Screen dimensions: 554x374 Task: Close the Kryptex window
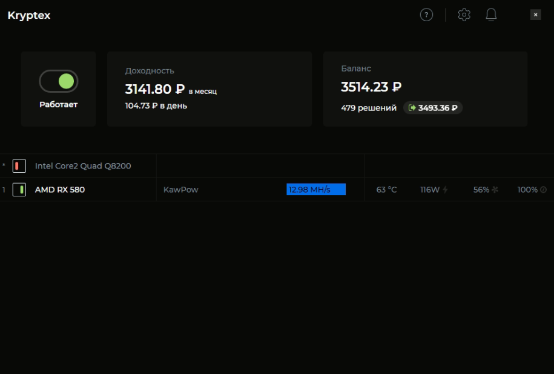pyautogui.click(x=536, y=15)
